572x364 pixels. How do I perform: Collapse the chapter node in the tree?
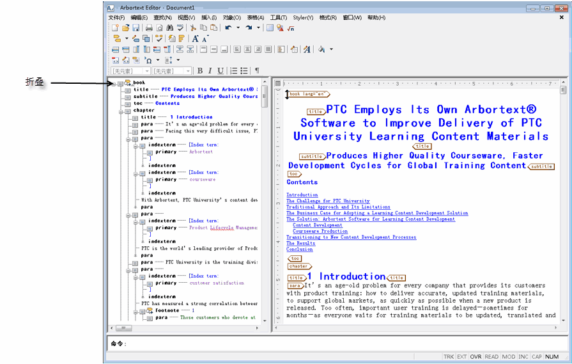coord(121,112)
